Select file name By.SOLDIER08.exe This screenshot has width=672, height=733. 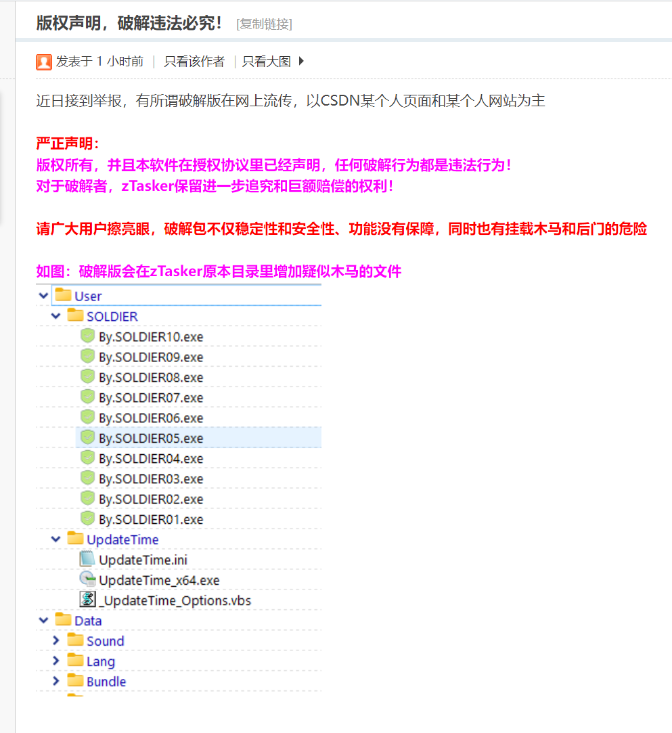(x=151, y=378)
